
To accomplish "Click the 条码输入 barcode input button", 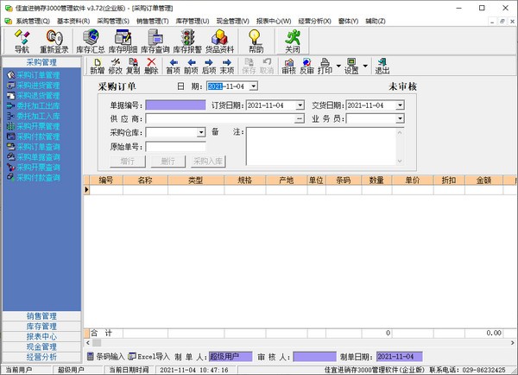I will point(105,356).
